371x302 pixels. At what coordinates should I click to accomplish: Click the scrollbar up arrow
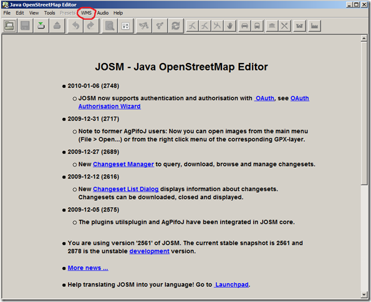click(x=364, y=38)
